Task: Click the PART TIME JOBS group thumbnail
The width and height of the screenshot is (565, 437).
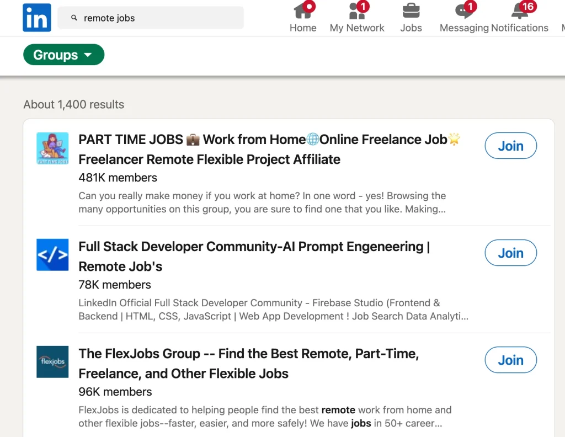Action: 52,148
